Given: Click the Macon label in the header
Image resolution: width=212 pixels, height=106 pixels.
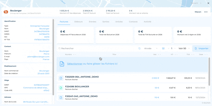Looking at the screenshot, I should point(198,12).
